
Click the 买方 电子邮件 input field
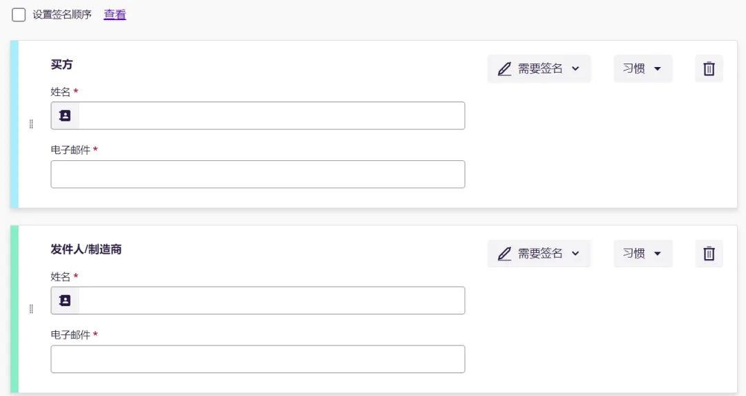coord(258,174)
